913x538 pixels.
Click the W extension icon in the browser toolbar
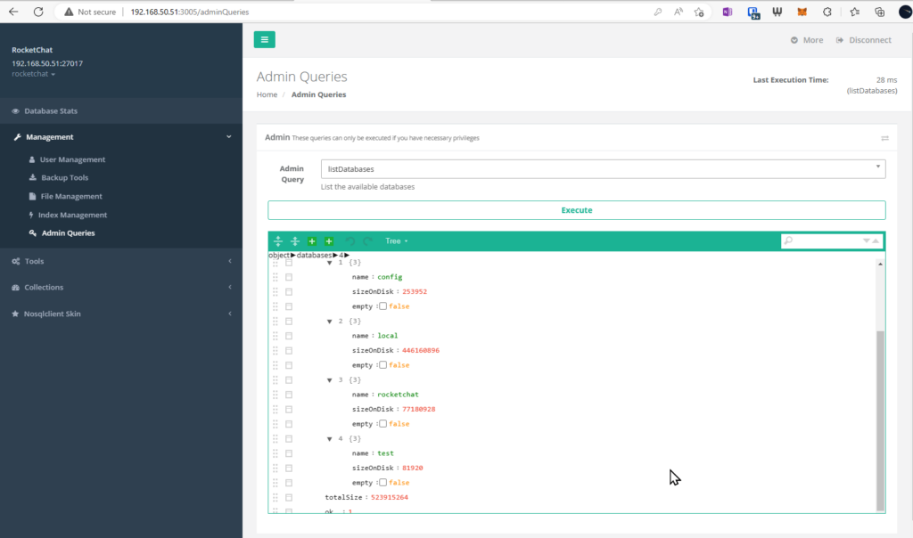[x=777, y=12]
